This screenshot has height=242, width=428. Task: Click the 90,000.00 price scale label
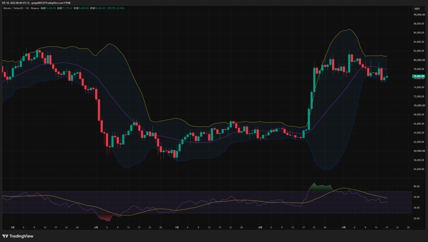[419, 15]
